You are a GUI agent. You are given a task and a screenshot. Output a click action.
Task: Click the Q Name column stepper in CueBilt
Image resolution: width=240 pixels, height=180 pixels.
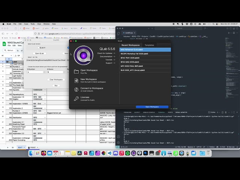click(x=64, y=72)
